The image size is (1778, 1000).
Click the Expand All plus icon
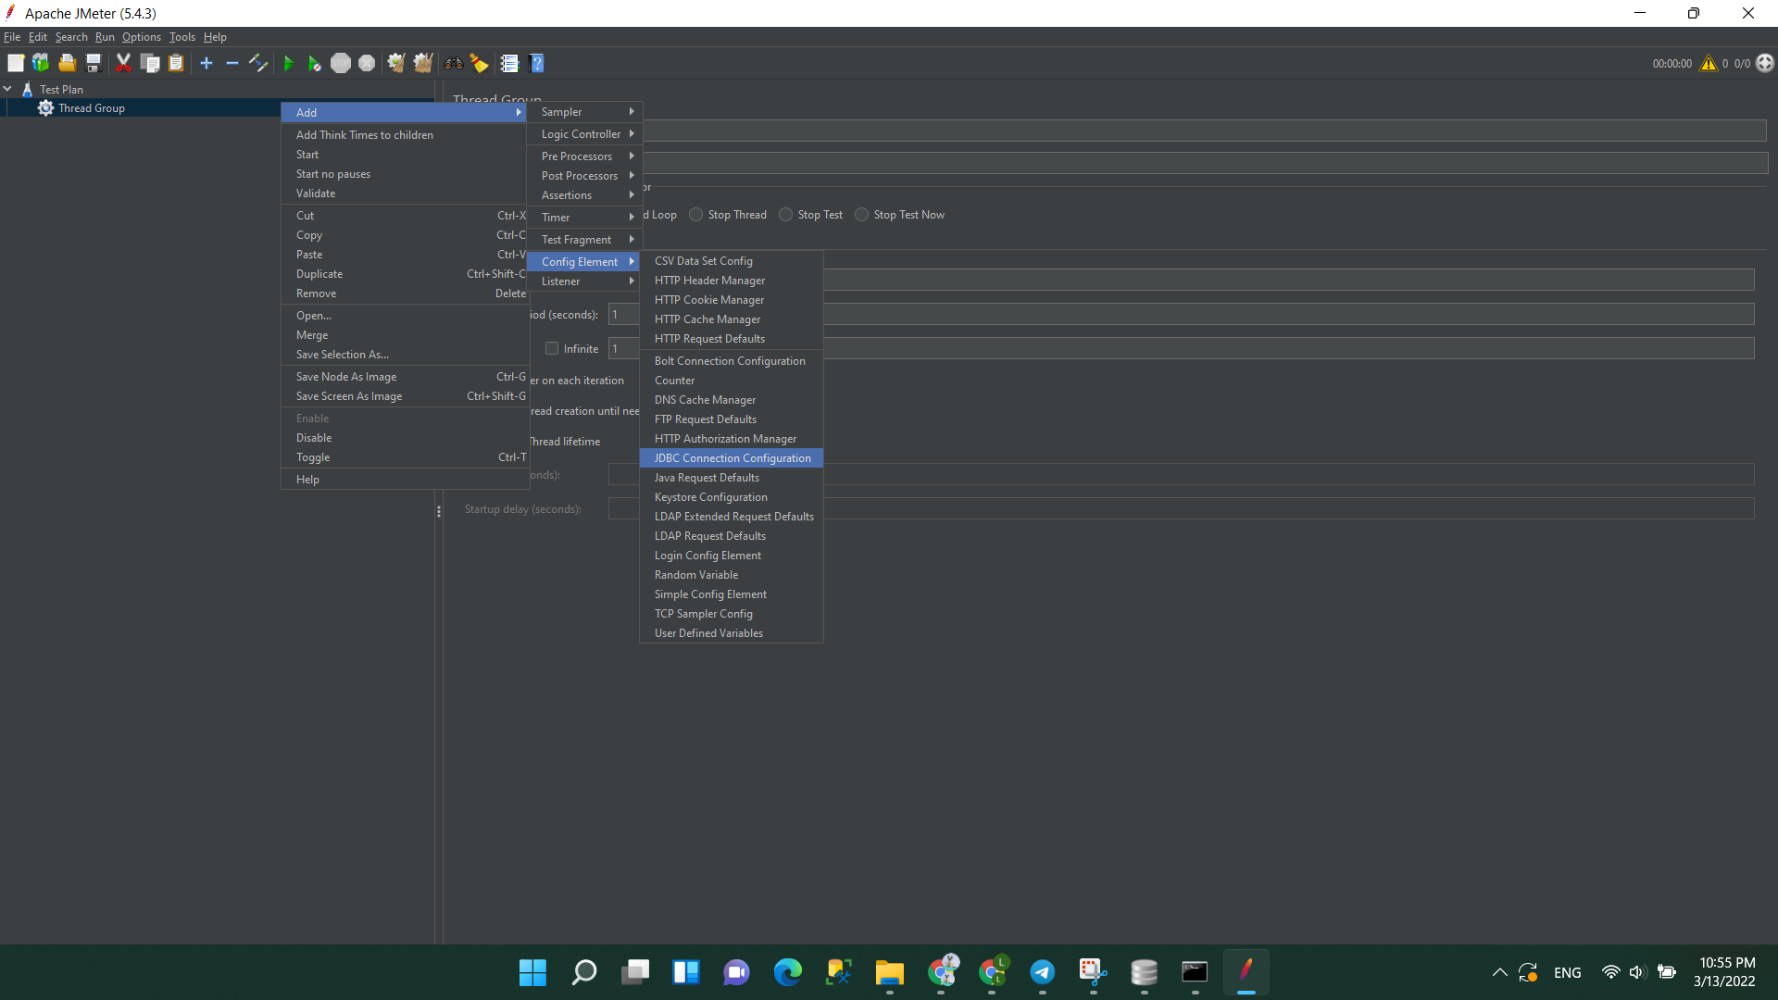tap(207, 63)
